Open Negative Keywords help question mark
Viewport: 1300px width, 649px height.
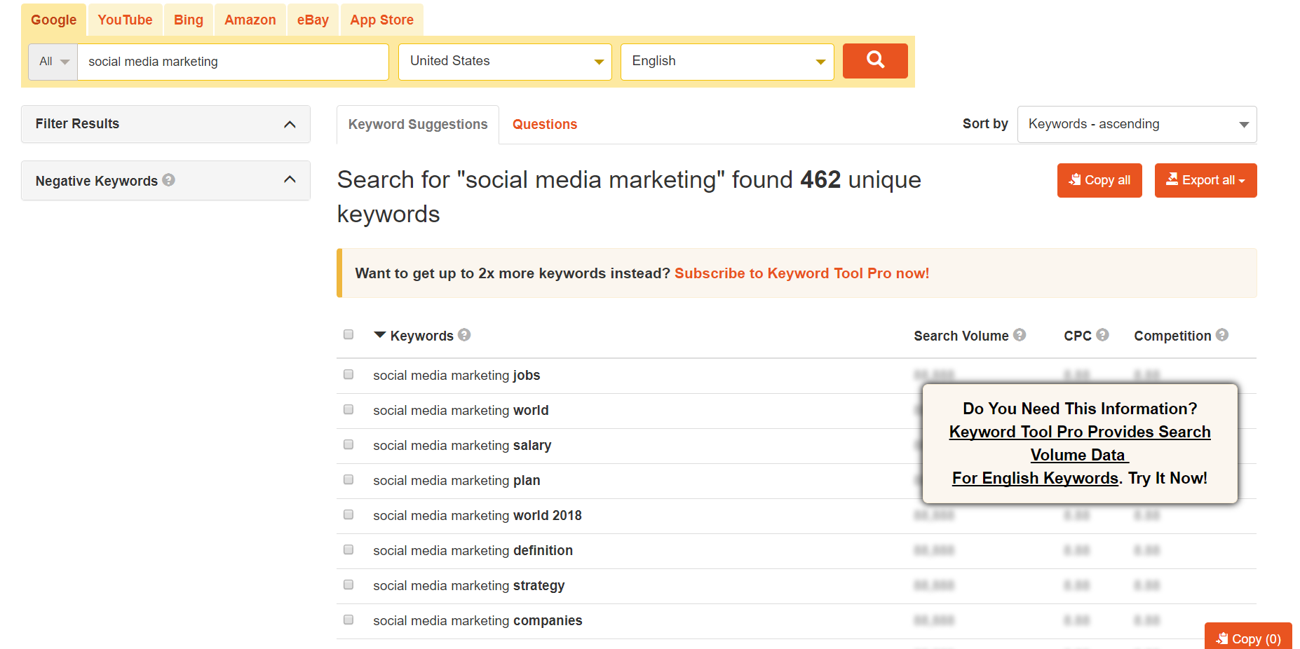click(168, 180)
